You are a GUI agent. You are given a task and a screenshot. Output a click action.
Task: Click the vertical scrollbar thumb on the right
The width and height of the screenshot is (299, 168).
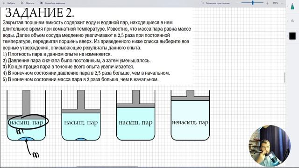pos(285,77)
